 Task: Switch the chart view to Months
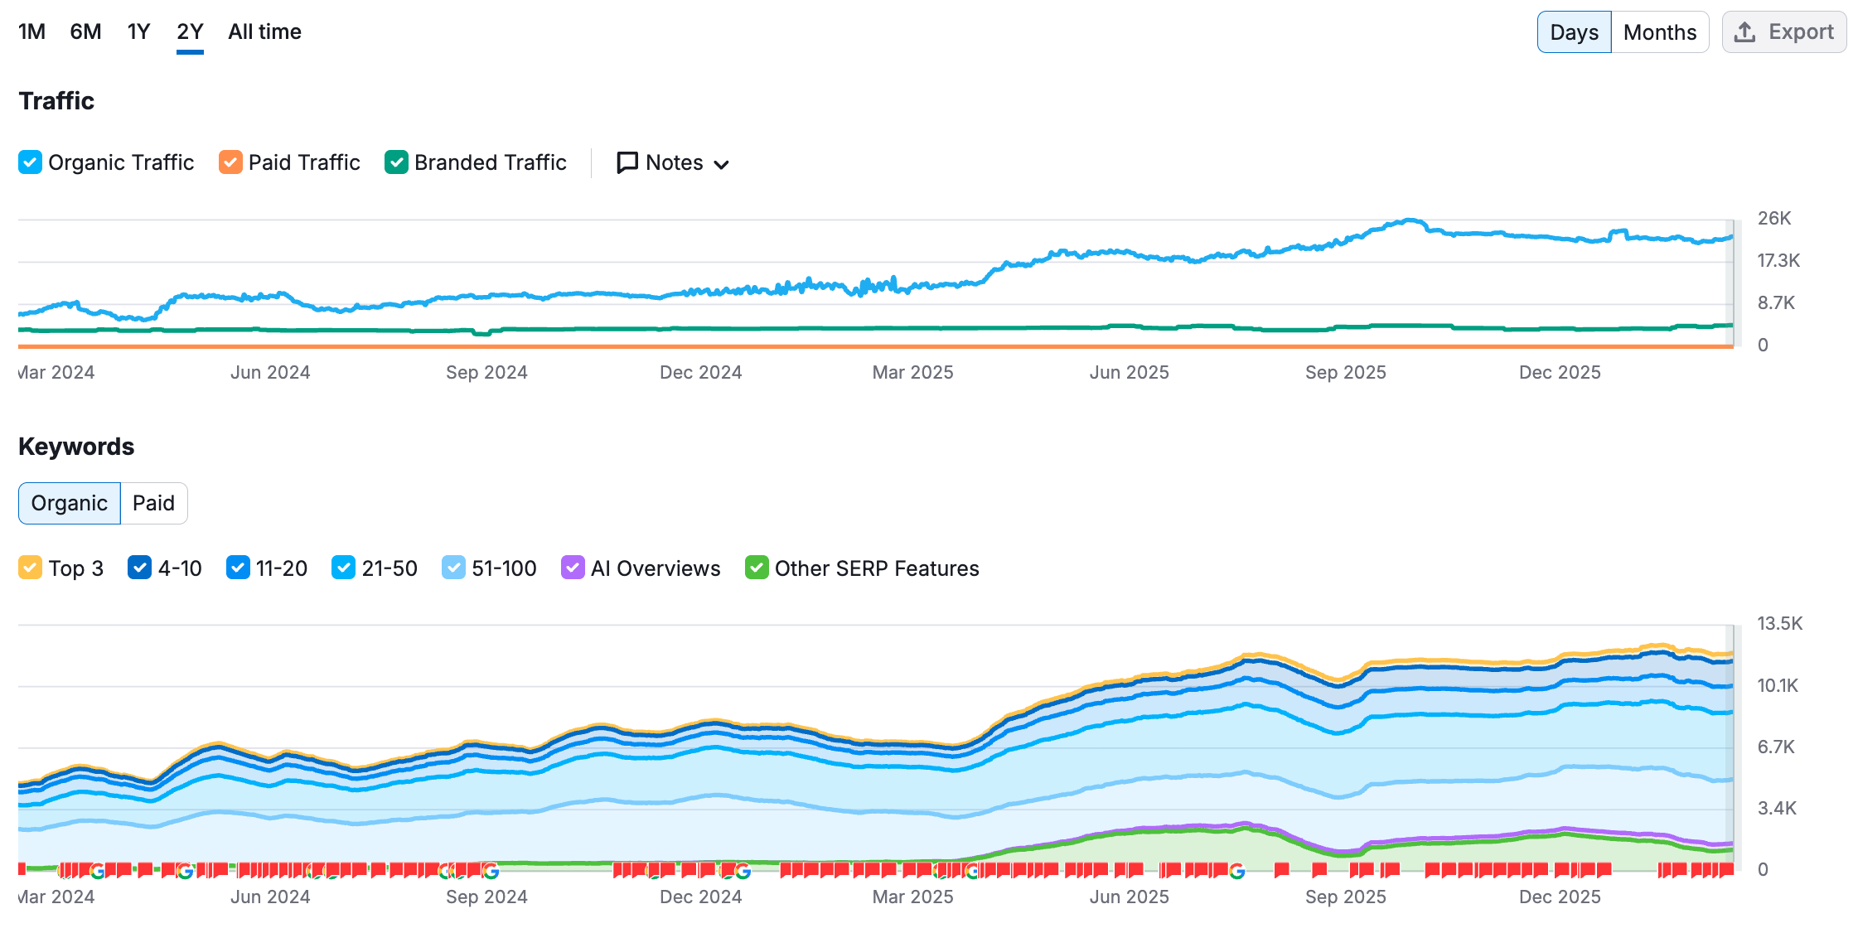pyautogui.click(x=1659, y=31)
